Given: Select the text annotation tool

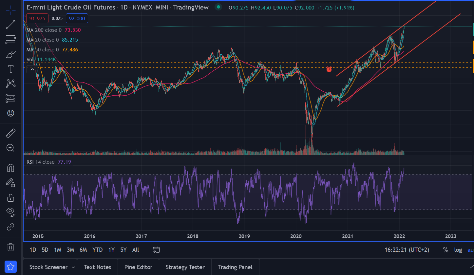Looking at the screenshot, I should [10, 69].
